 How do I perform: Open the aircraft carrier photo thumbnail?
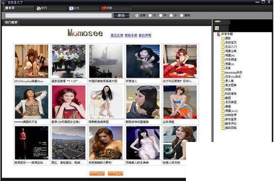coord(106,61)
